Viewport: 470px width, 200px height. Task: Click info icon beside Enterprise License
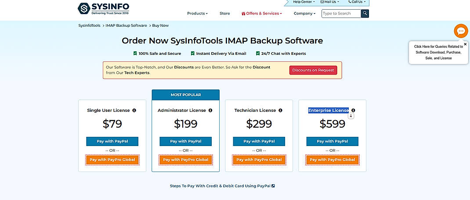tap(353, 110)
